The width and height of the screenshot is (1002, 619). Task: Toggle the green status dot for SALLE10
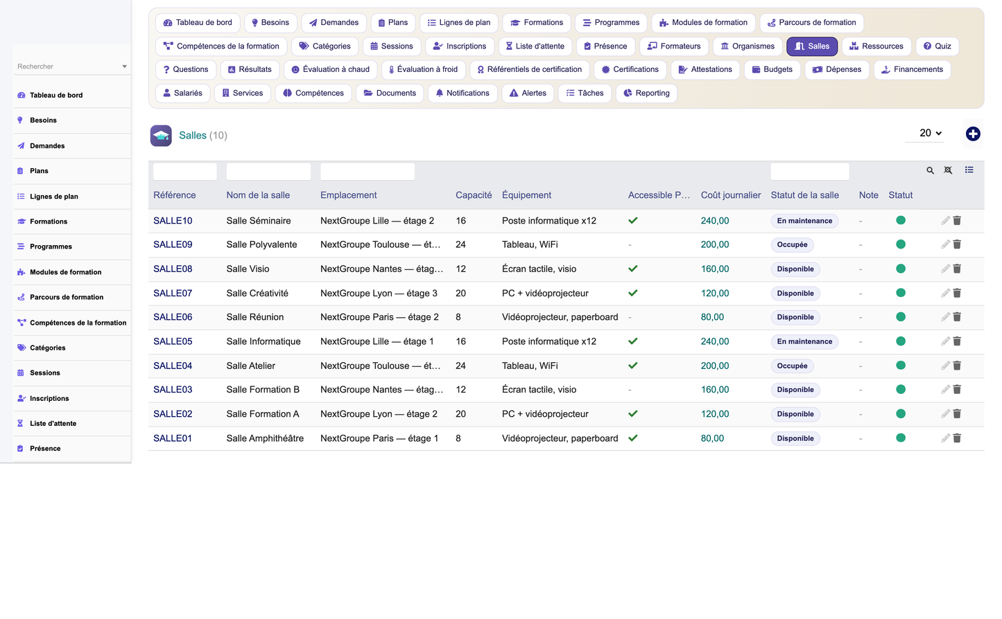coord(901,220)
